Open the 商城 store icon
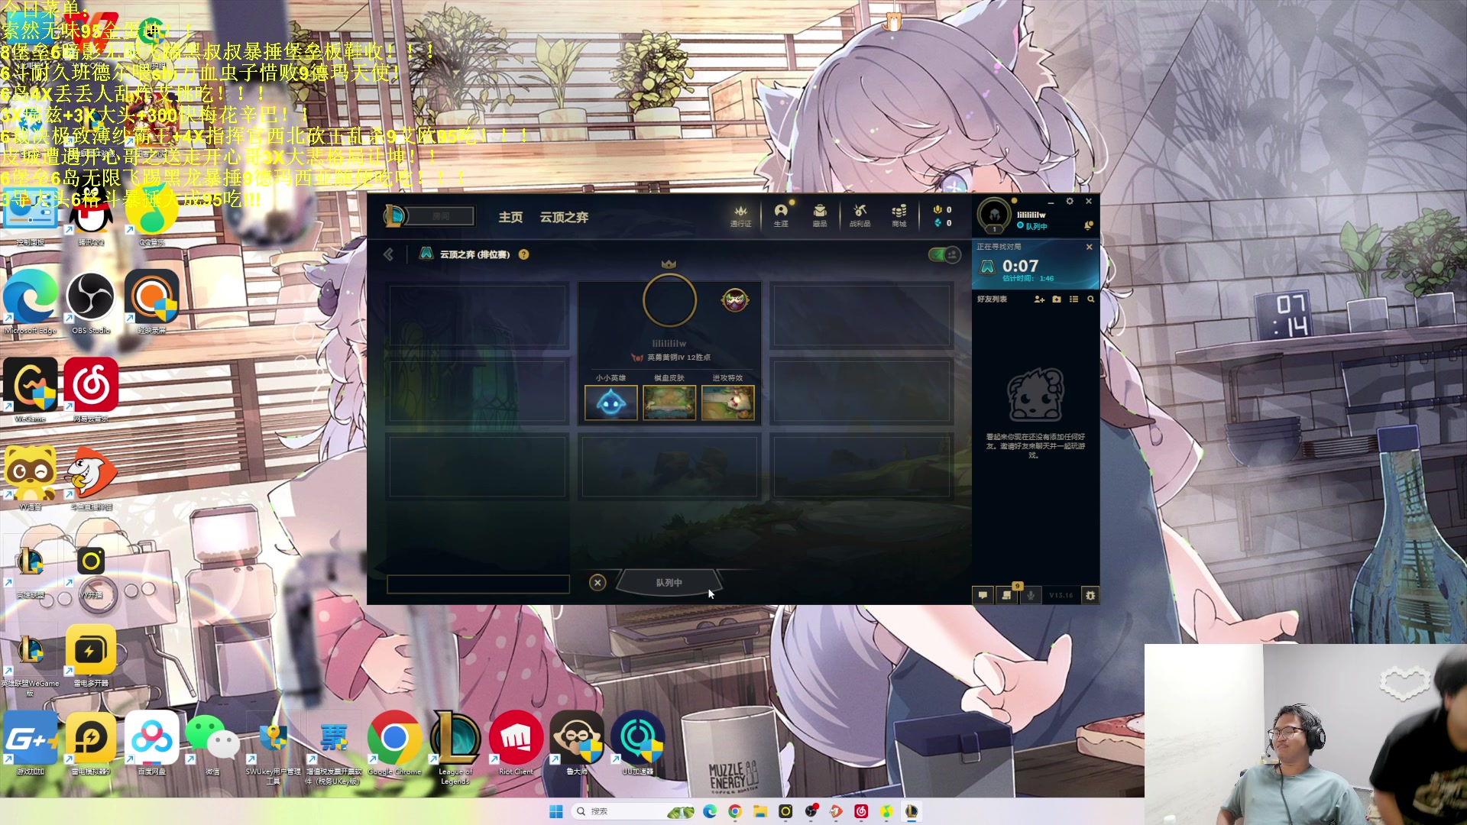1467x825 pixels. coord(899,215)
